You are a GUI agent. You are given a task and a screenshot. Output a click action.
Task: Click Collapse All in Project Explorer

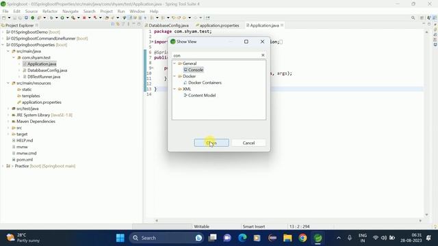coord(113,25)
